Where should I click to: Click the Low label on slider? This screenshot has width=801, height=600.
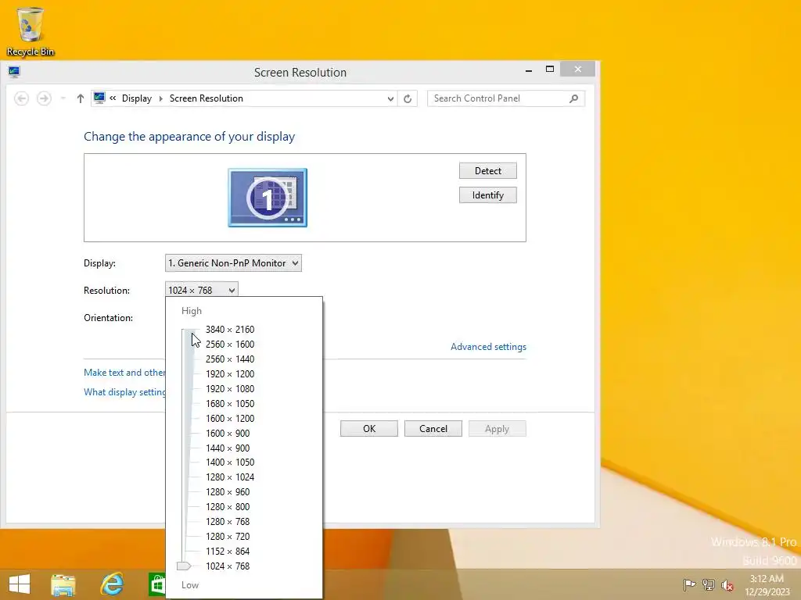190,585
